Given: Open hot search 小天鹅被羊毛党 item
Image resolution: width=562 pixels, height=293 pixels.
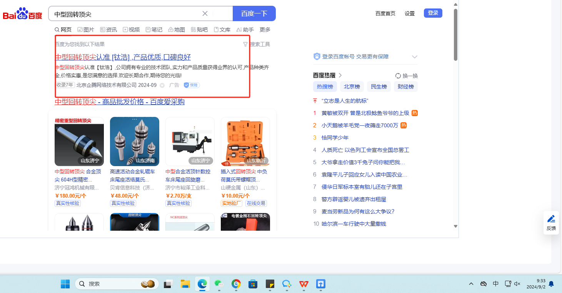Looking at the screenshot, I should click(x=360, y=125).
